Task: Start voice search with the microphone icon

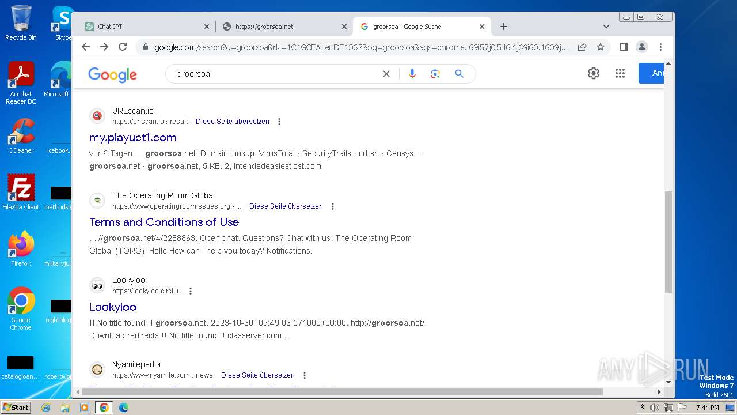Action: (412, 74)
